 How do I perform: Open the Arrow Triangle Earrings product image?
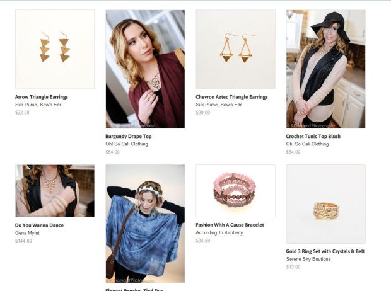[55, 49]
